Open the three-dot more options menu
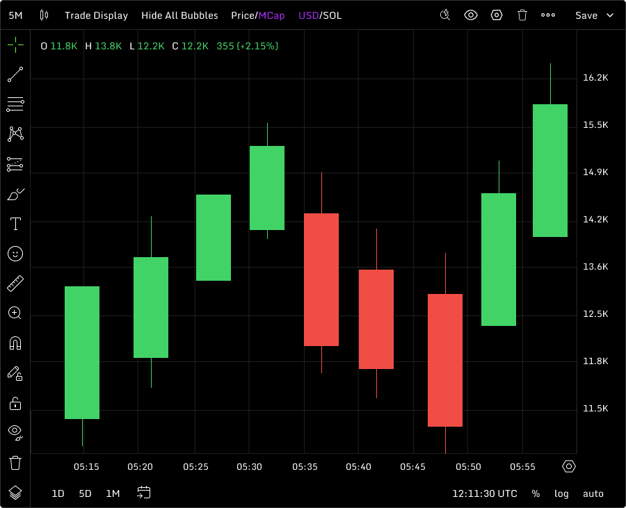626x508 pixels. [548, 15]
